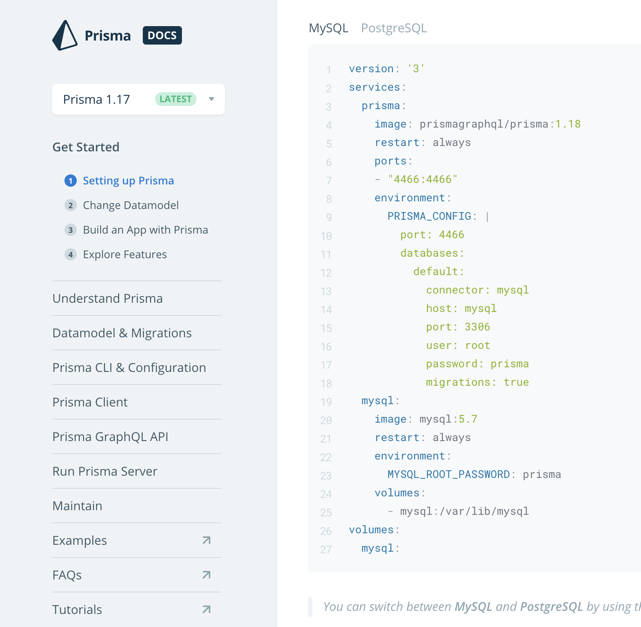Click the DOCS badge
The height and width of the screenshot is (627, 641).
(x=162, y=35)
